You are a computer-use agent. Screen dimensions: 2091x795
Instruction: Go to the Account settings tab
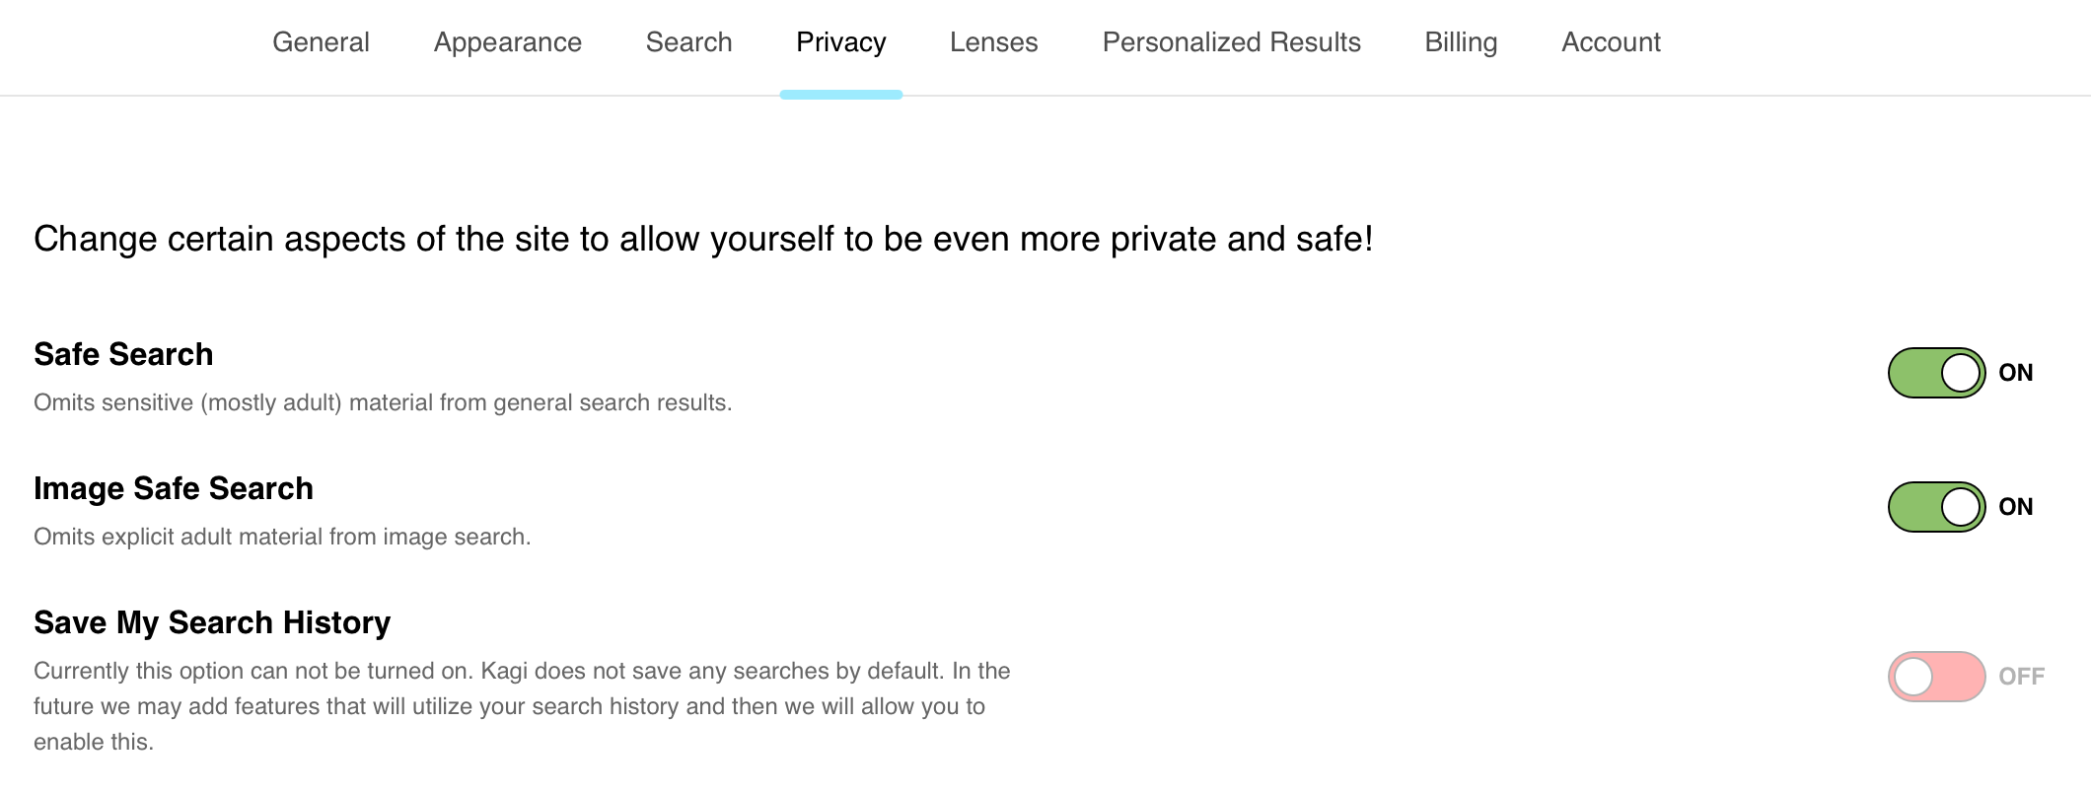[x=1611, y=42]
